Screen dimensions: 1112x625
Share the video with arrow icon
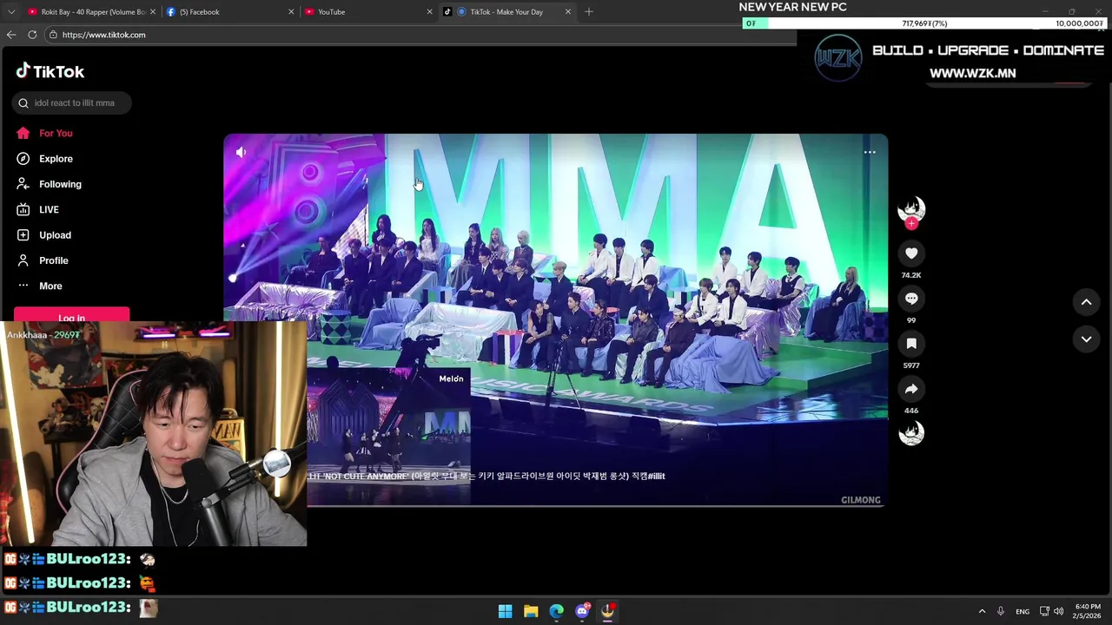(x=911, y=389)
